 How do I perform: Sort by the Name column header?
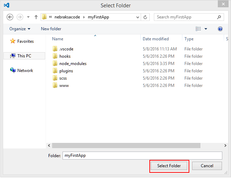58,39
